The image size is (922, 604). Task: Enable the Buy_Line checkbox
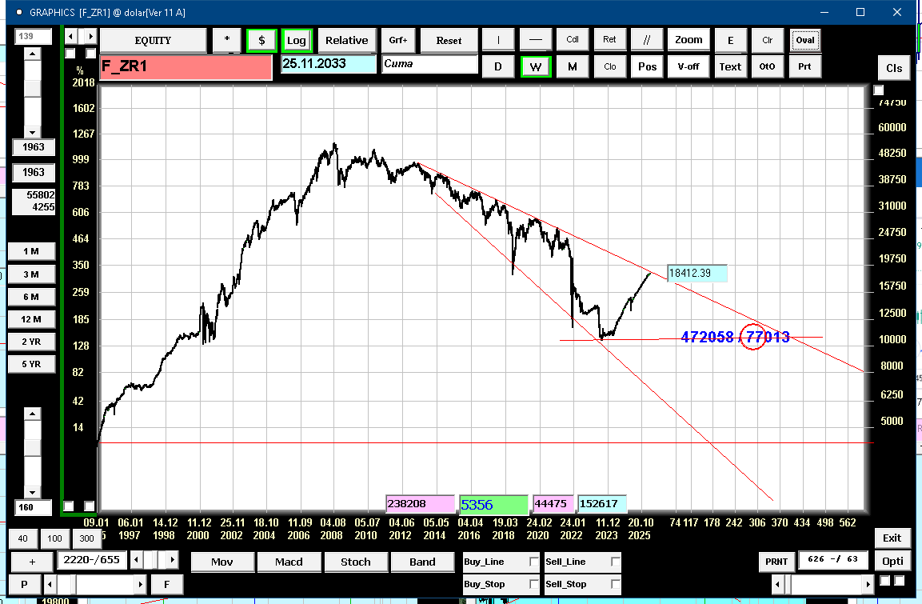[534, 562]
